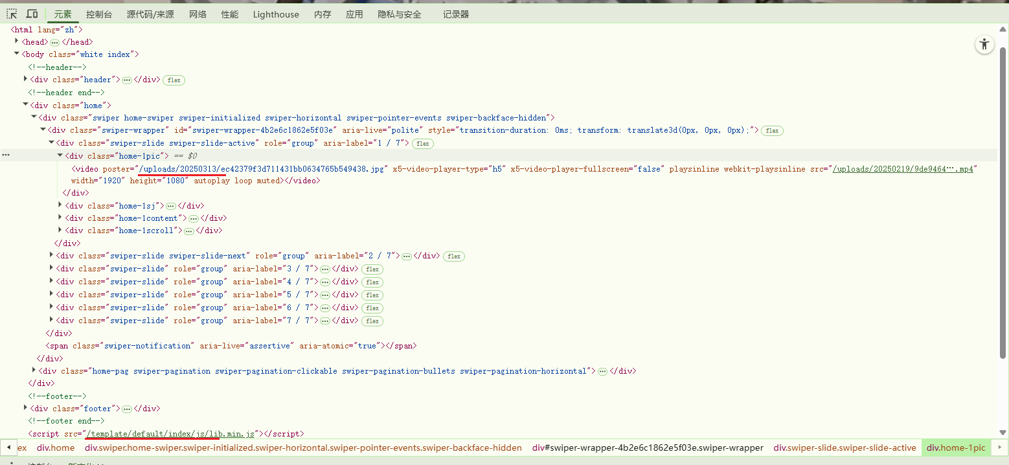Viewport: 1009px width, 465px height.
Task: Click the ellipsis badge in home-1content div
Action: point(193,219)
